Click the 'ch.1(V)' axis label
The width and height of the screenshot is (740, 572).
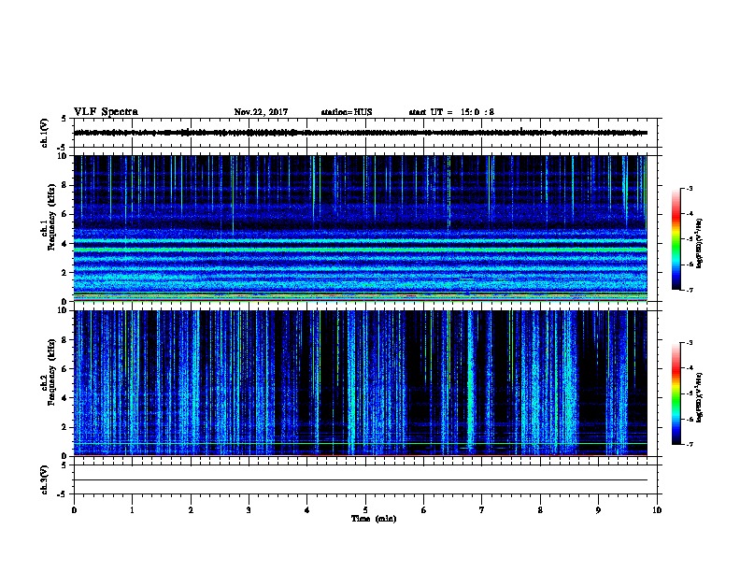pyautogui.click(x=44, y=133)
